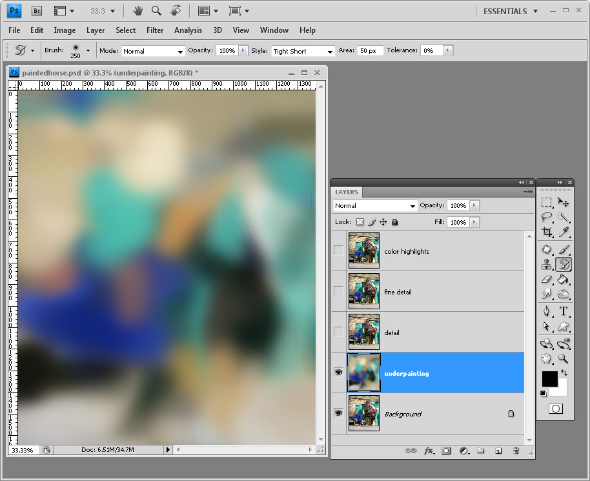Viewport: 590px width, 481px height.
Task: Open the Image menu
Action: pos(65,30)
